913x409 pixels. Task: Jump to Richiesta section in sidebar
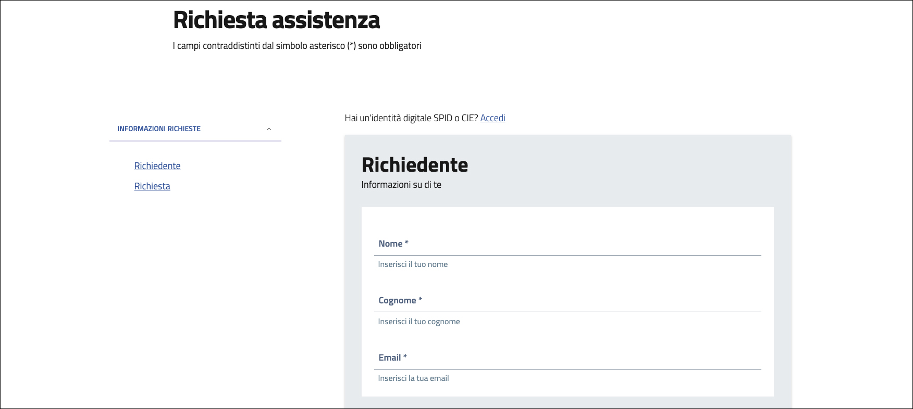[x=152, y=186]
